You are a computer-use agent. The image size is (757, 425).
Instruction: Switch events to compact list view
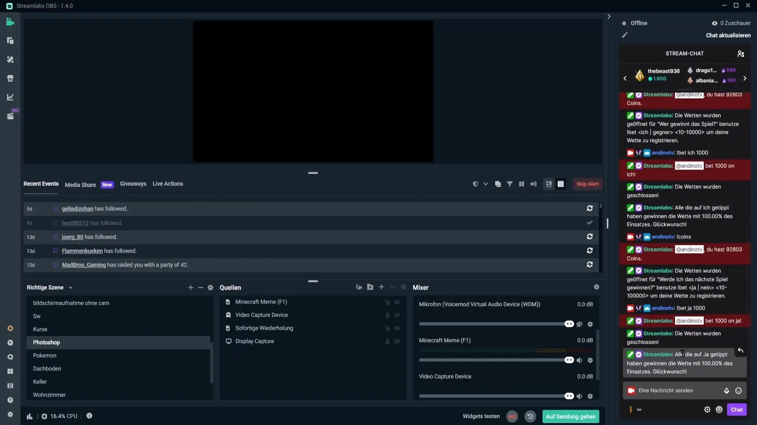click(561, 184)
